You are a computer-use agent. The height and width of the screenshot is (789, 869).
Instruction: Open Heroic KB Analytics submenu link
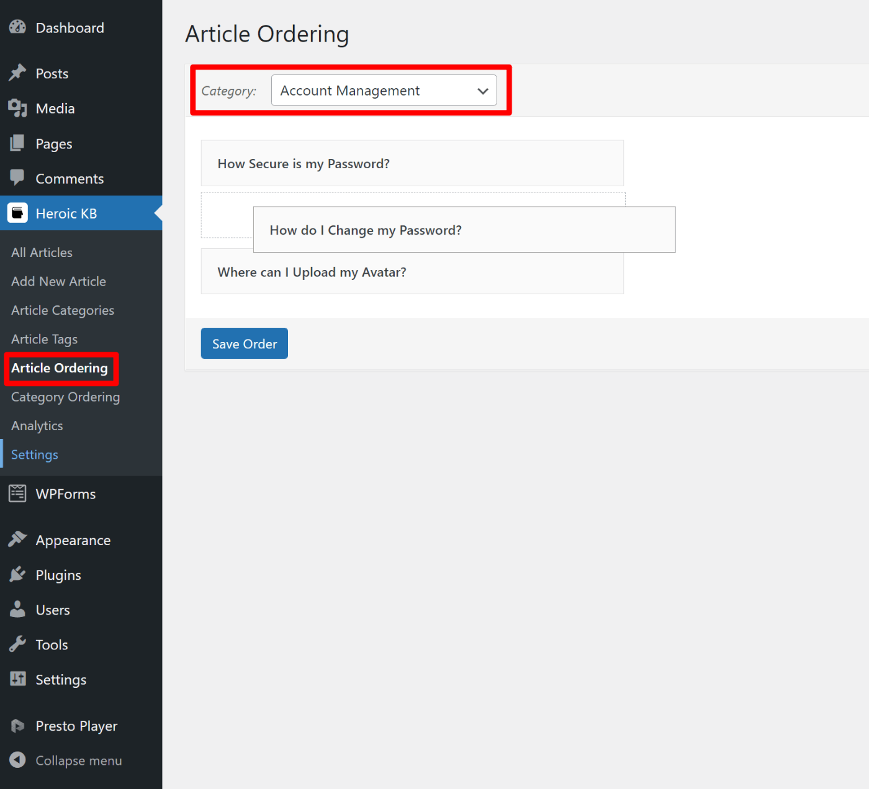pyautogui.click(x=37, y=426)
